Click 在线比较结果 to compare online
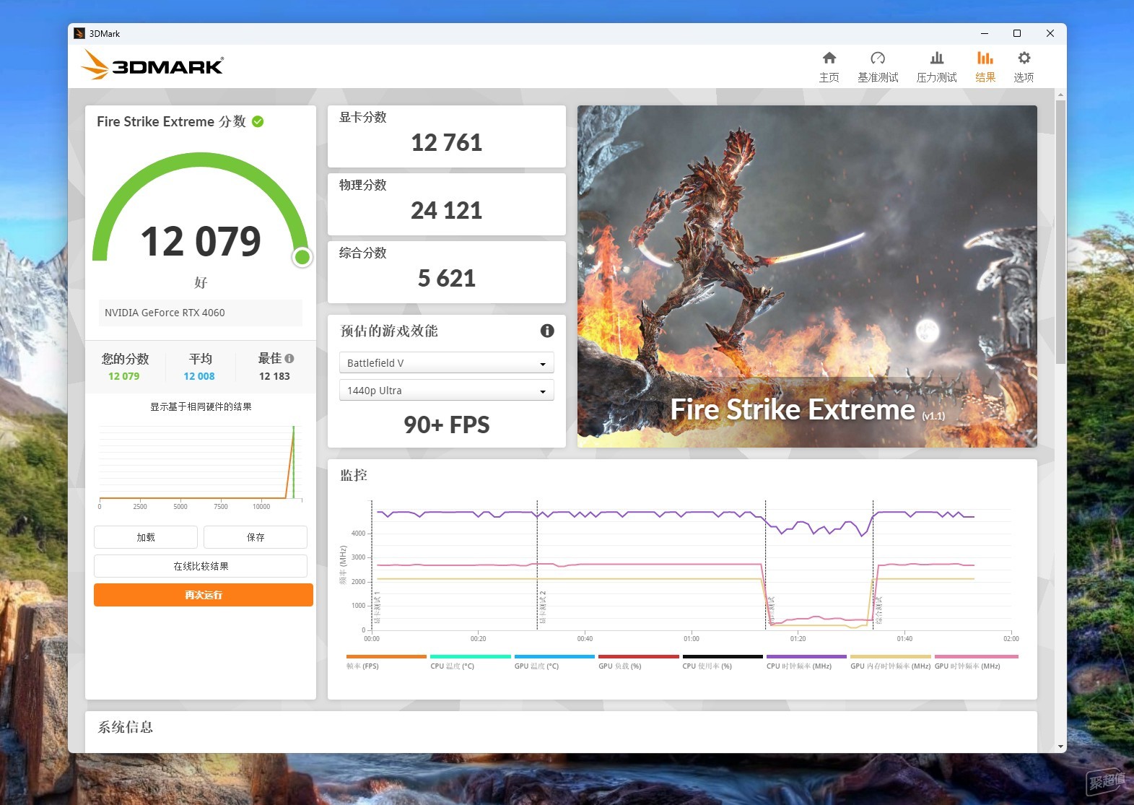Screen dimensions: 1134x805 [201, 566]
